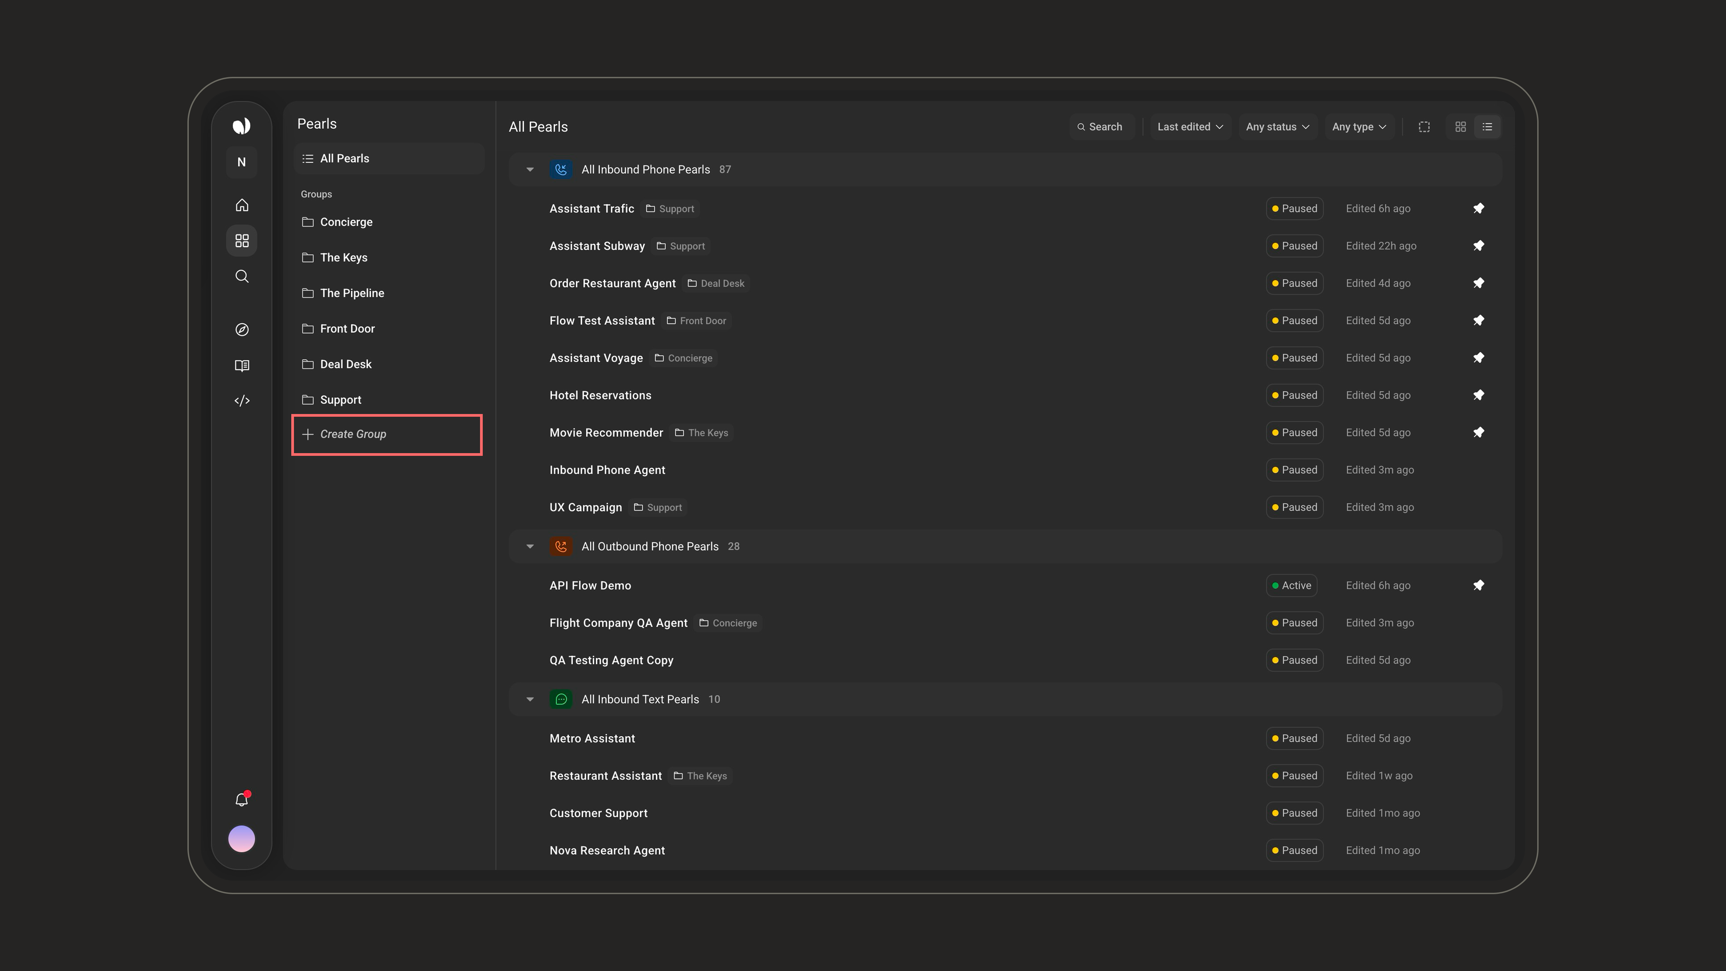Open the Metro Assistant pearl

pos(592,738)
